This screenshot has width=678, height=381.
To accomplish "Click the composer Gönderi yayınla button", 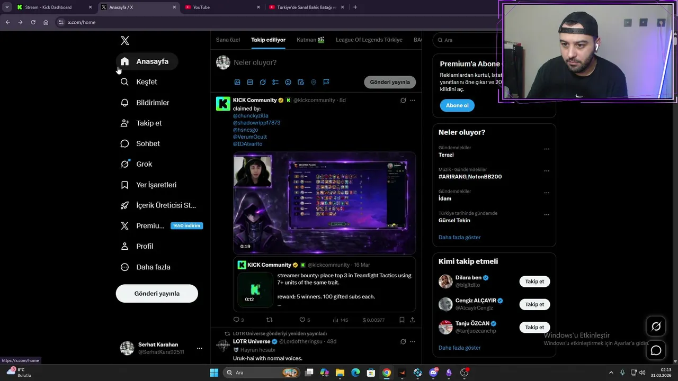I will 390,82.
